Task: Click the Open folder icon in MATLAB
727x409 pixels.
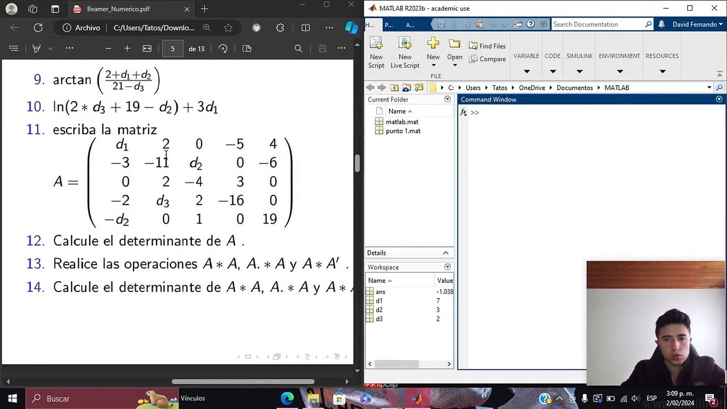Action: pyautogui.click(x=454, y=44)
